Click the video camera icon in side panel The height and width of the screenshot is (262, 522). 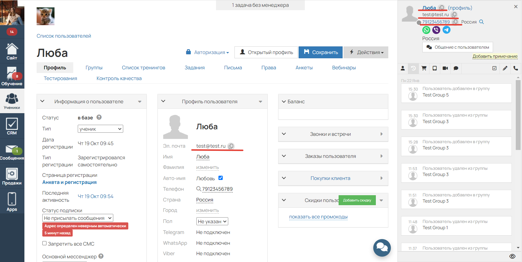[445, 68]
